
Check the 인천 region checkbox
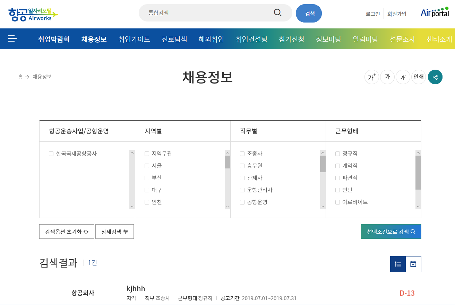(147, 202)
